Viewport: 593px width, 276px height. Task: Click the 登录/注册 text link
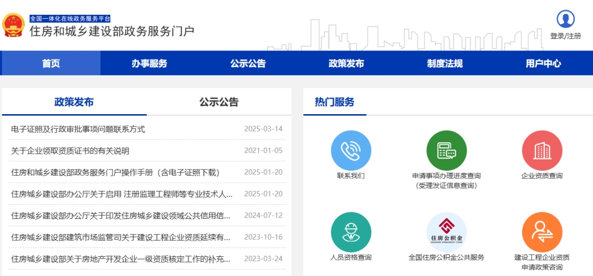pos(565,36)
